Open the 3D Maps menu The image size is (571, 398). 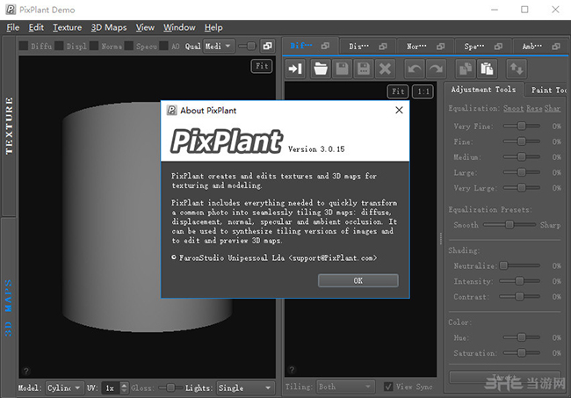[109, 27]
